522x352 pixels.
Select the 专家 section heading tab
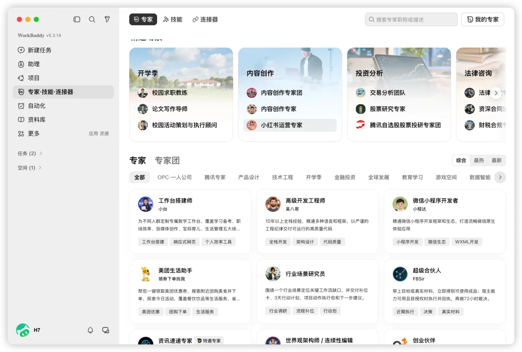(137, 161)
